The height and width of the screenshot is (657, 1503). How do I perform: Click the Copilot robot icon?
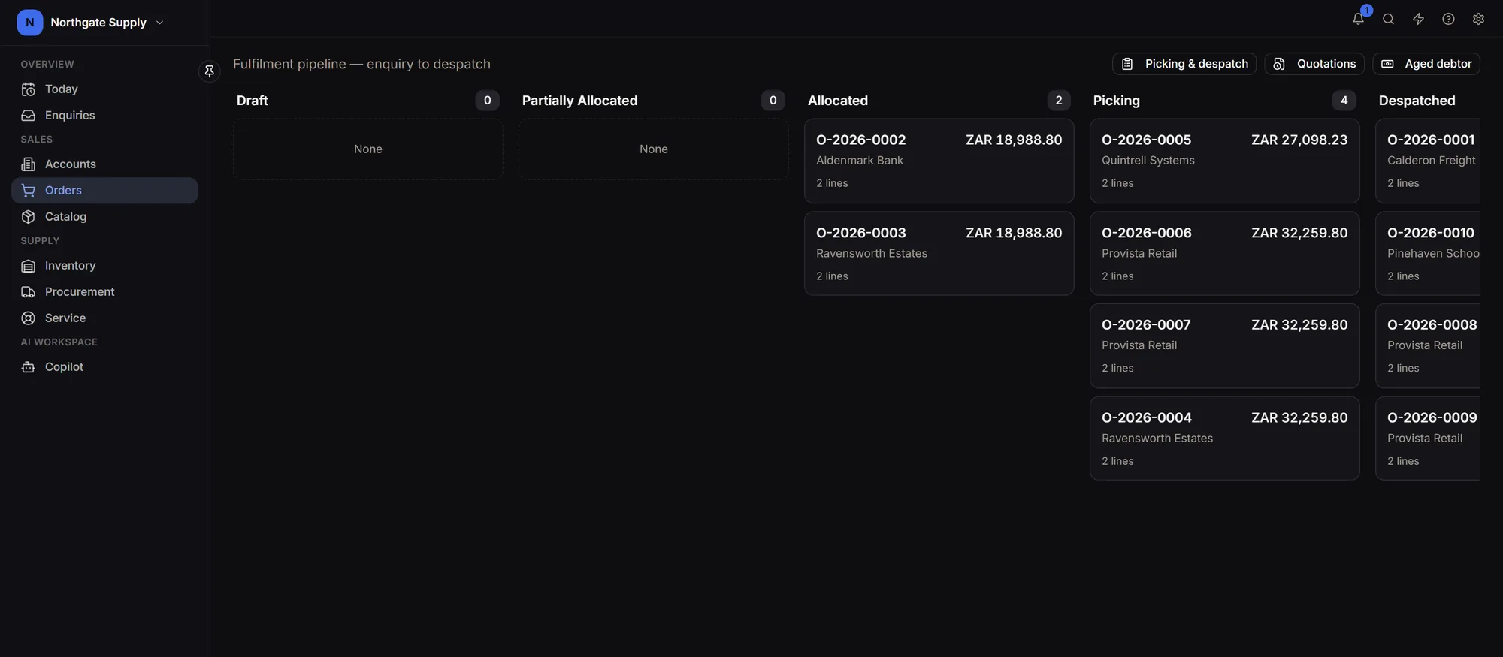(x=29, y=367)
